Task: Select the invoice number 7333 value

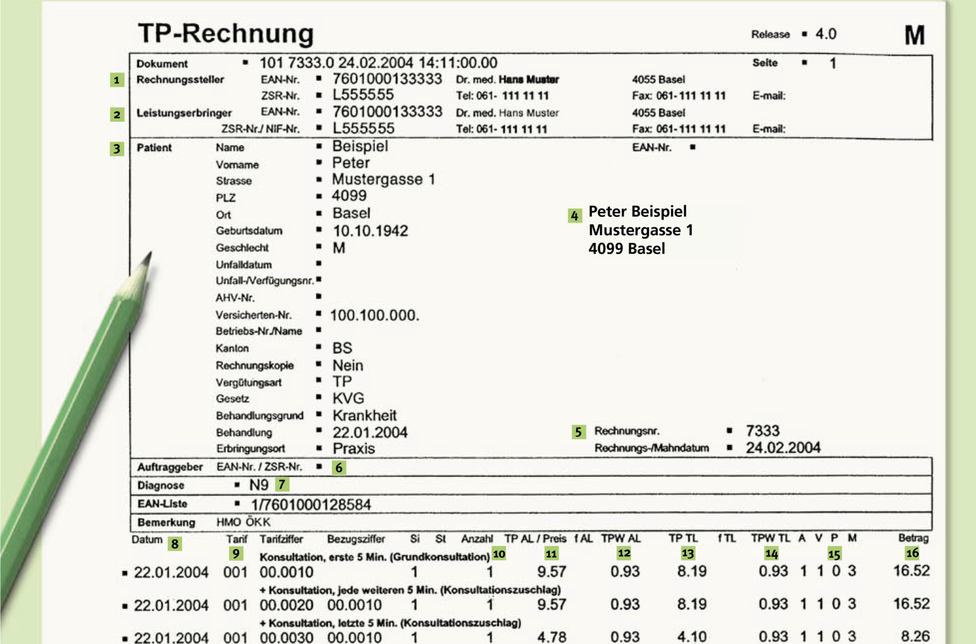Action: click(762, 431)
